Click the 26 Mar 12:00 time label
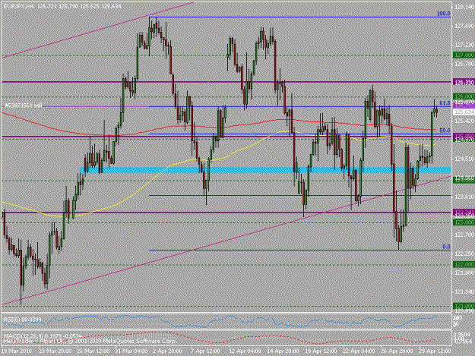The width and height of the screenshot is (475, 356). coord(93,351)
